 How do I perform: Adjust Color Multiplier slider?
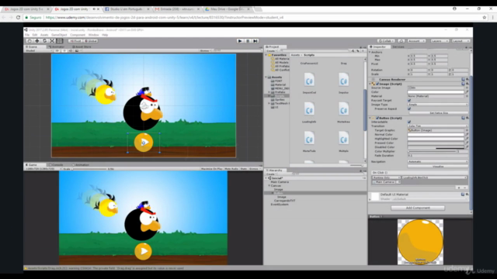pos(432,152)
